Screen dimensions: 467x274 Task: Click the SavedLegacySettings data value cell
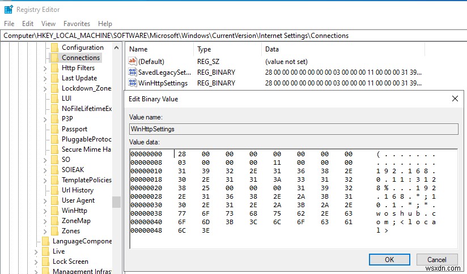[x=343, y=72]
